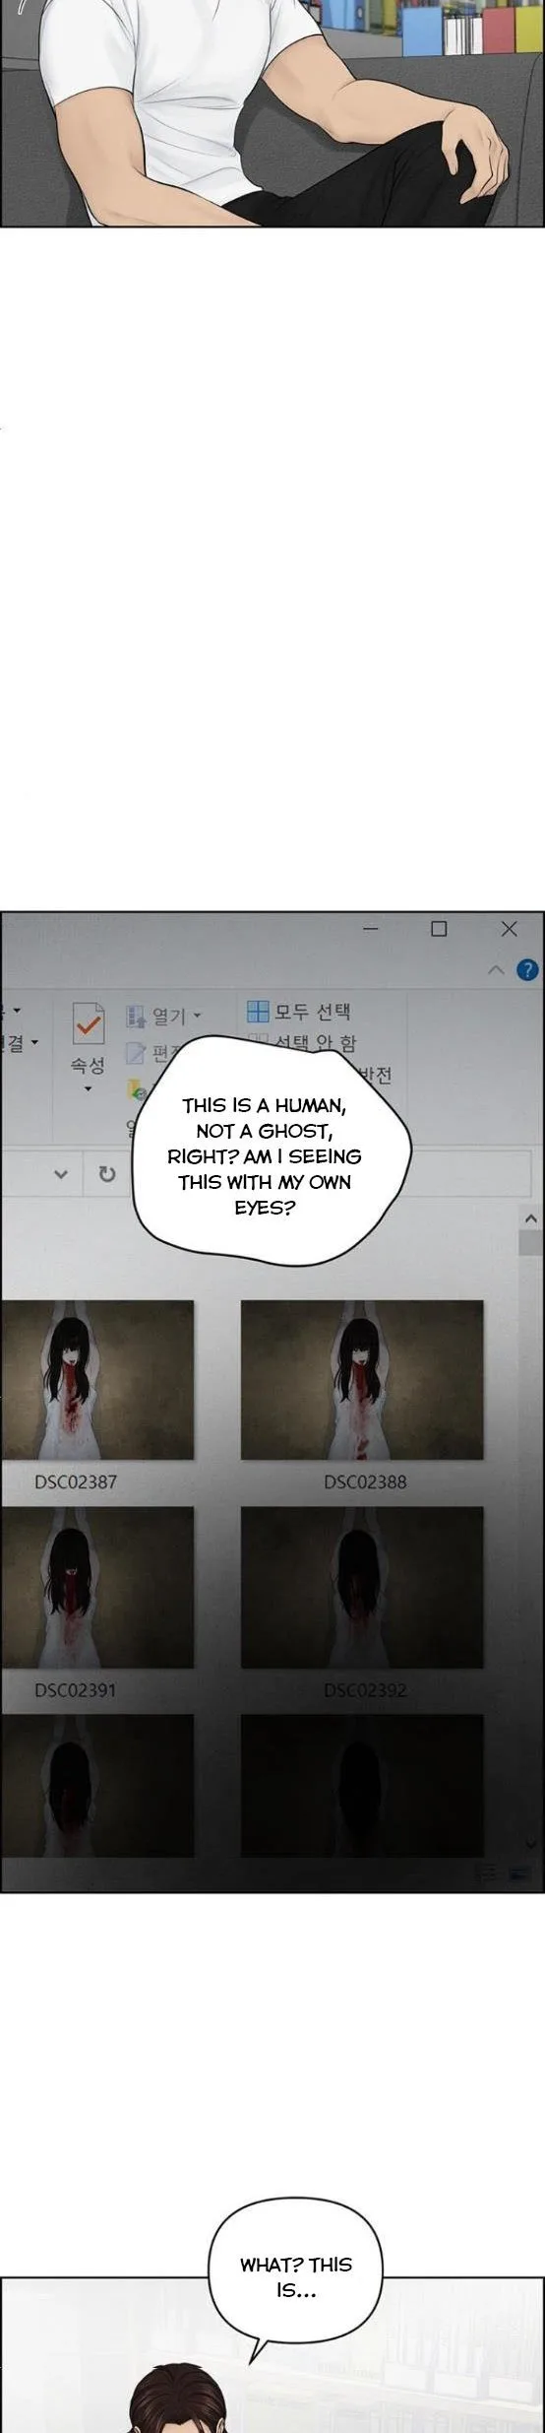
Task: Click the history icon below Open
Action: (136, 1089)
